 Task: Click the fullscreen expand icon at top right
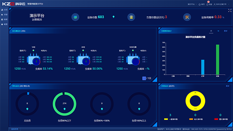(230, 11)
